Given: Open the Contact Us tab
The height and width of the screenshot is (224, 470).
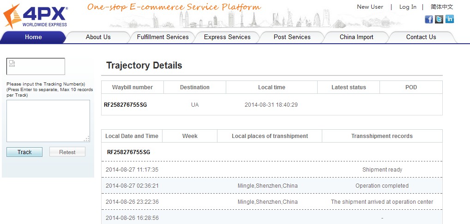Looking at the screenshot, I should [421, 37].
